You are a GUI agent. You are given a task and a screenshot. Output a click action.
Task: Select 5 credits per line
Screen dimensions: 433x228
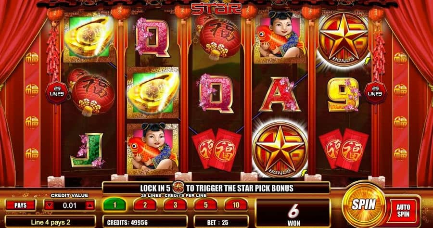coord(206,205)
